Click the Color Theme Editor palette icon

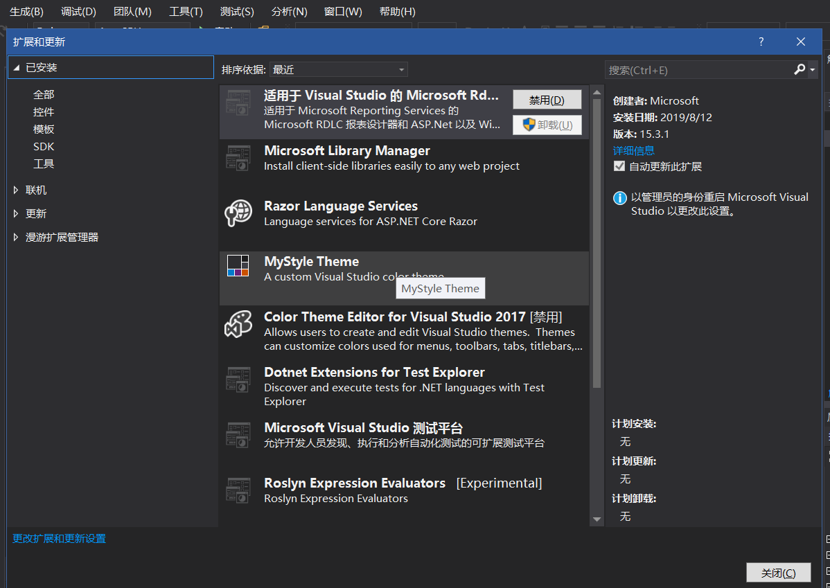[x=238, y=324]
